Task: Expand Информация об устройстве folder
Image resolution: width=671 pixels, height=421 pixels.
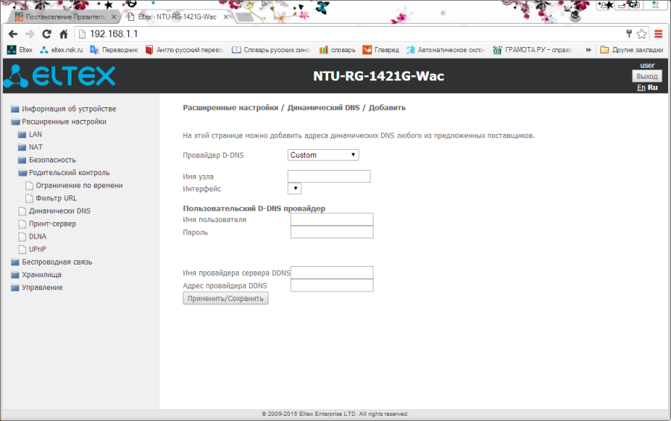Action: point(63,109)
